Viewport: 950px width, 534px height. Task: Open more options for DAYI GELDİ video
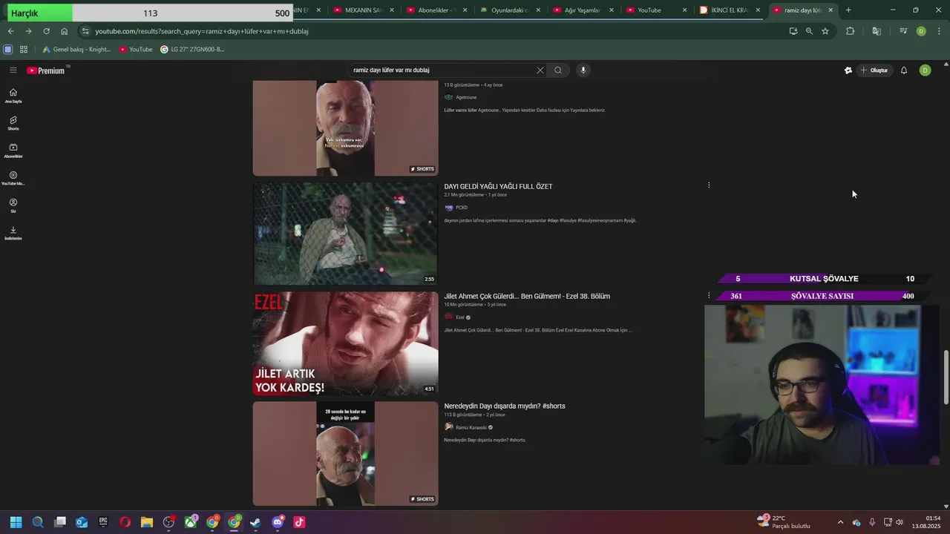pos(709,185)
